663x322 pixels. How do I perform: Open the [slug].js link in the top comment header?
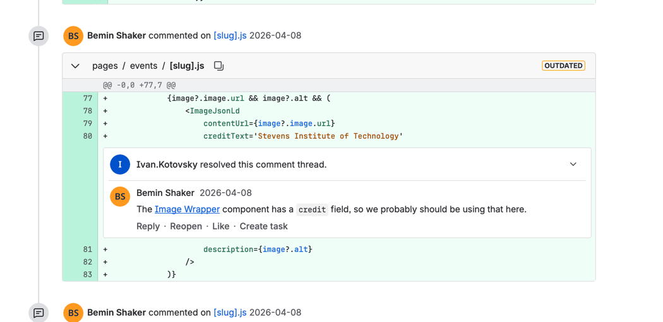point(230,36)
